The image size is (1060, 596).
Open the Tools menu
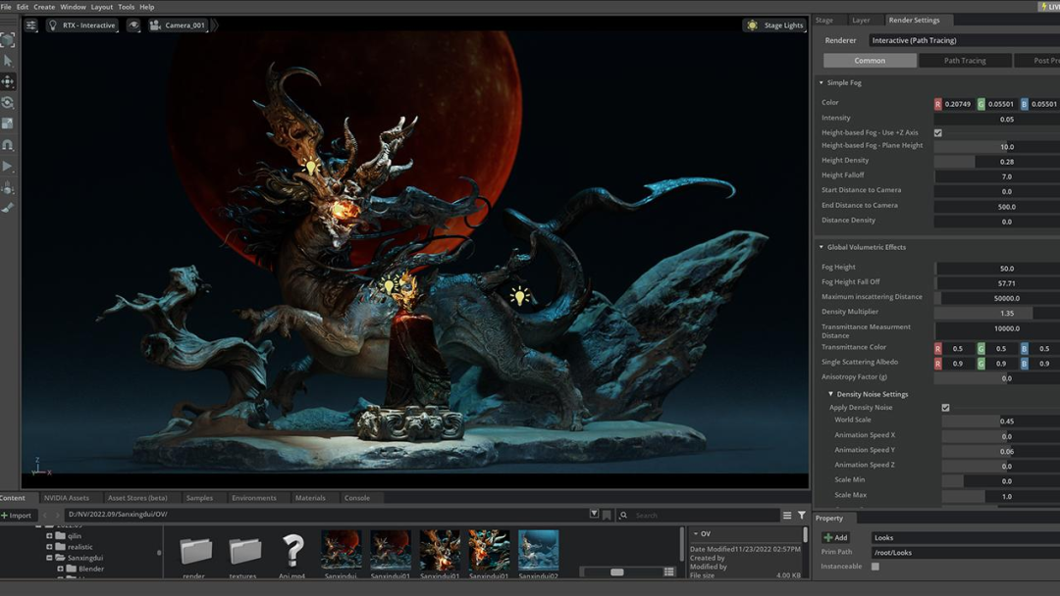127,7
